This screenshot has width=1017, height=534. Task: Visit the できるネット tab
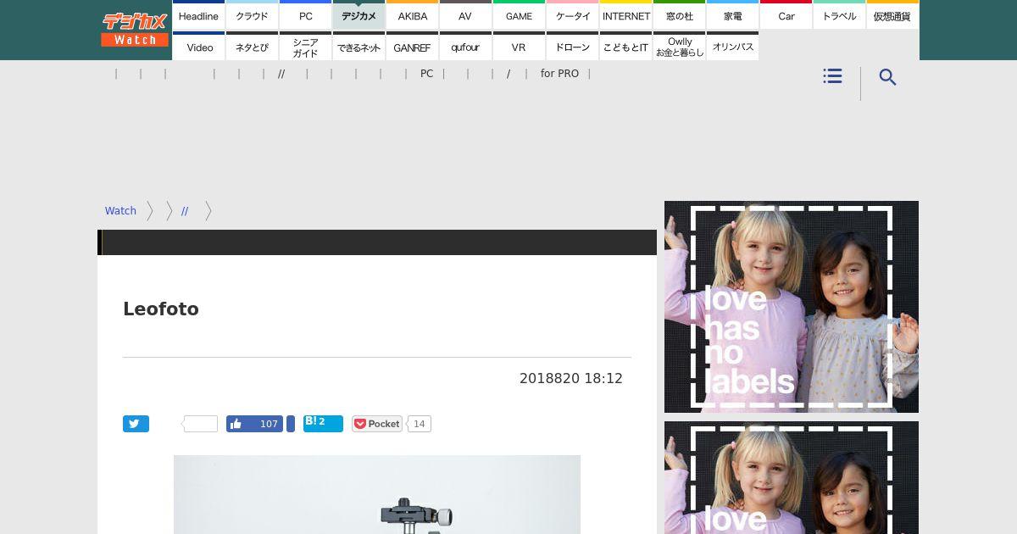[x=358, y=47]
